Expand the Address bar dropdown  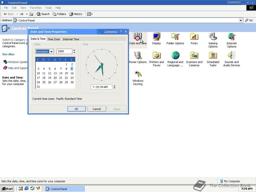[240, 20]
